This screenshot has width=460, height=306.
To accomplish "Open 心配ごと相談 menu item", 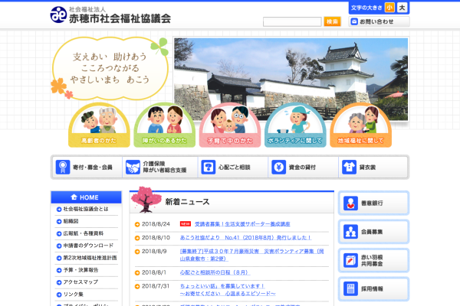I will [x=233, y=168].
